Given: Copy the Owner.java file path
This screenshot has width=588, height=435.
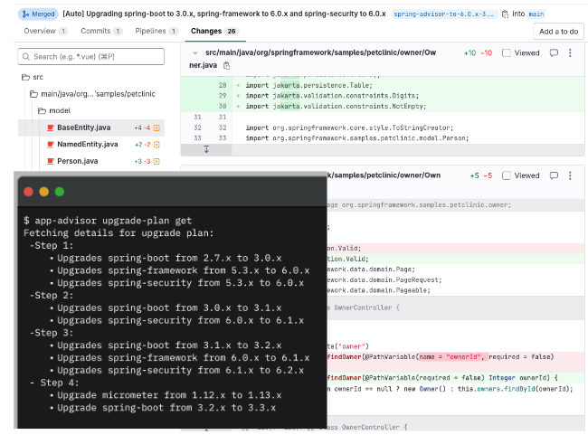Looking at the screenshot, I should click(x=226, y=66).
